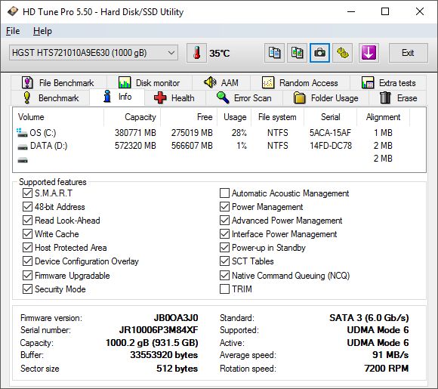
Task: Click the DATA (D:) volume drive icon
Action: [23, 147]
